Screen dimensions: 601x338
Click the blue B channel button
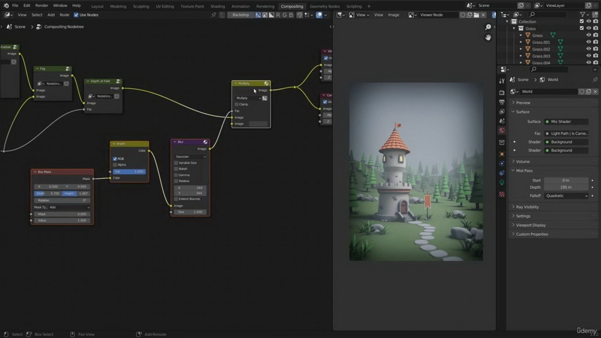[291, 15]
